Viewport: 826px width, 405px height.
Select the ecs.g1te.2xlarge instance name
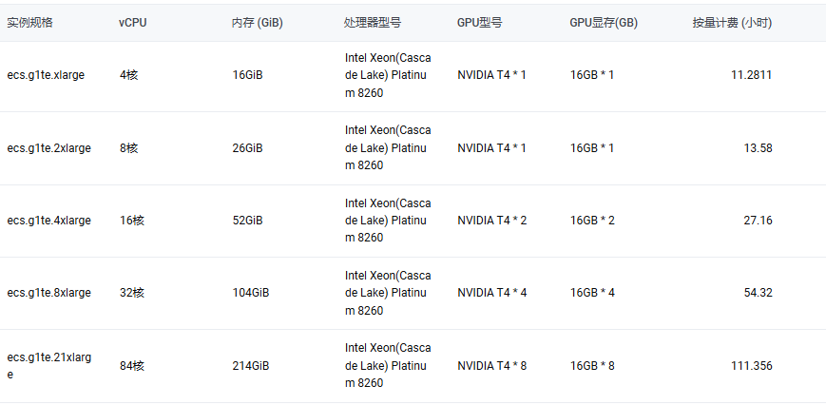49,148
